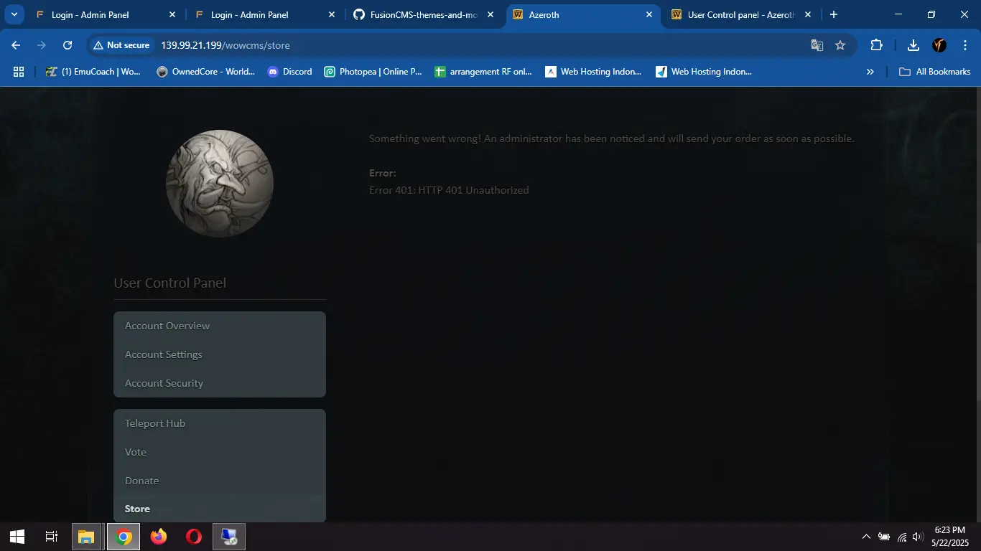Open Account Security in the sidebar
The image size is (981, 551).
point(220,383)
